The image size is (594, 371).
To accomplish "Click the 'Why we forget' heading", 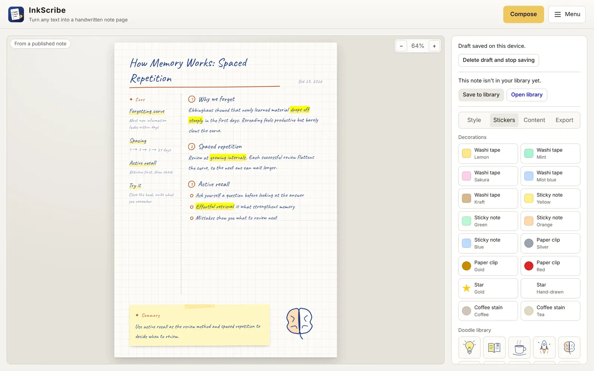I will [217, 99].
